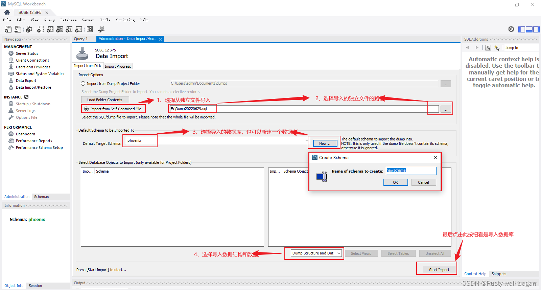
Task: Click the Start Import button
Action: 439,270
